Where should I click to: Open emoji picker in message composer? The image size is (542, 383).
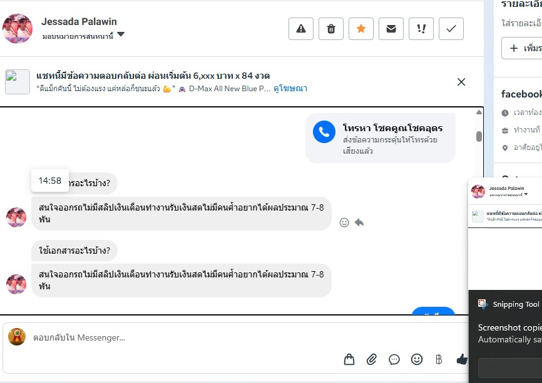417,359
